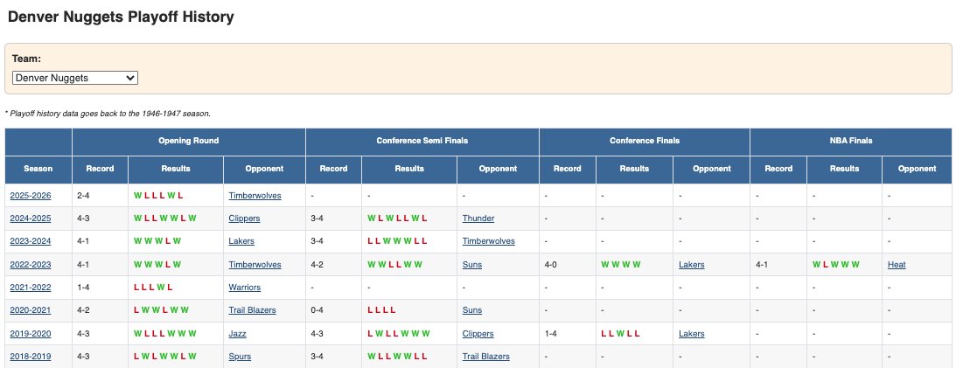Open the 2022-2023 season link

[x=30, y=264]
